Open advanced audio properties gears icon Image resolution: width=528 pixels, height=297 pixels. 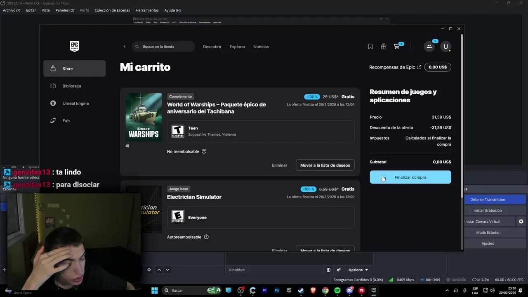click(x=339, y=270)
